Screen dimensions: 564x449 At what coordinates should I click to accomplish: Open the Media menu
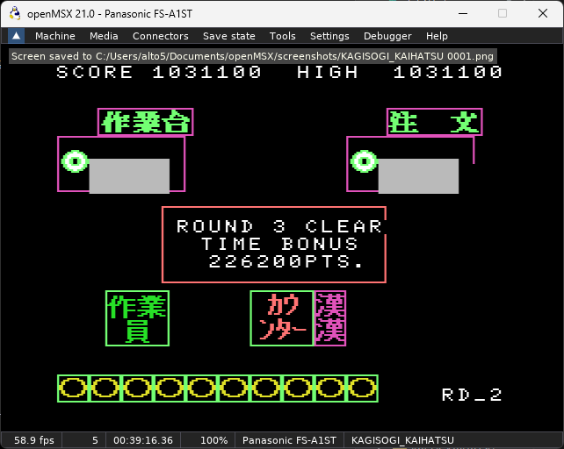coord(104,36)
